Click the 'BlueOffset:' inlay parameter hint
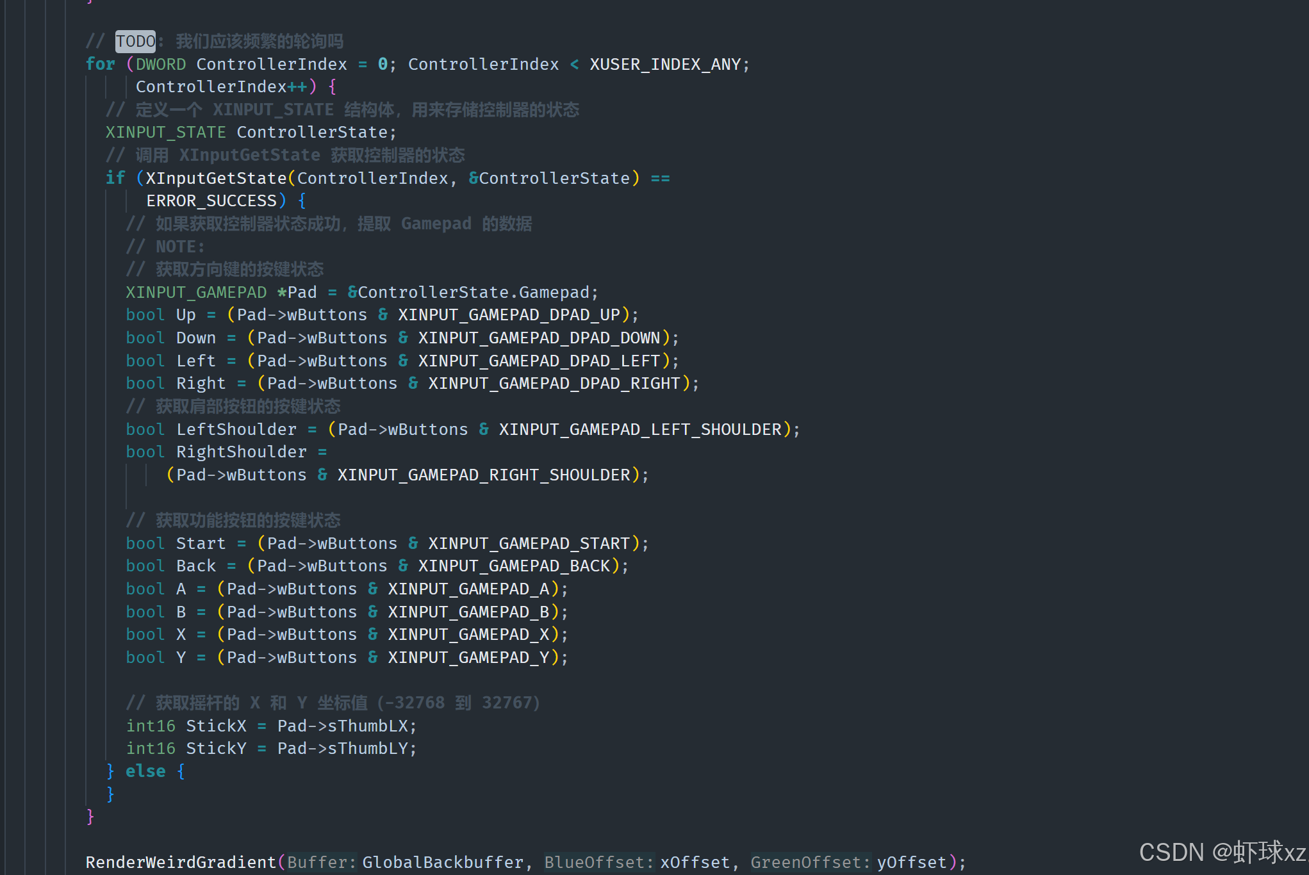The height and width of the screenshot is (875, 1309). (x=600, y=862)
